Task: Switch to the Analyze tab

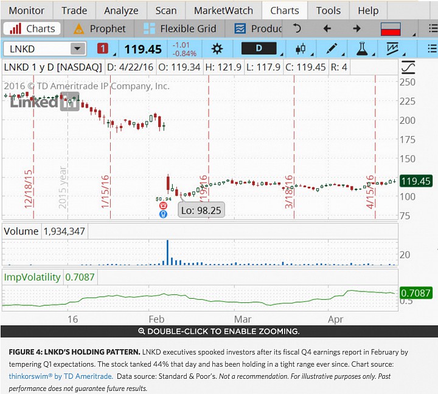Action: (121, 10)
